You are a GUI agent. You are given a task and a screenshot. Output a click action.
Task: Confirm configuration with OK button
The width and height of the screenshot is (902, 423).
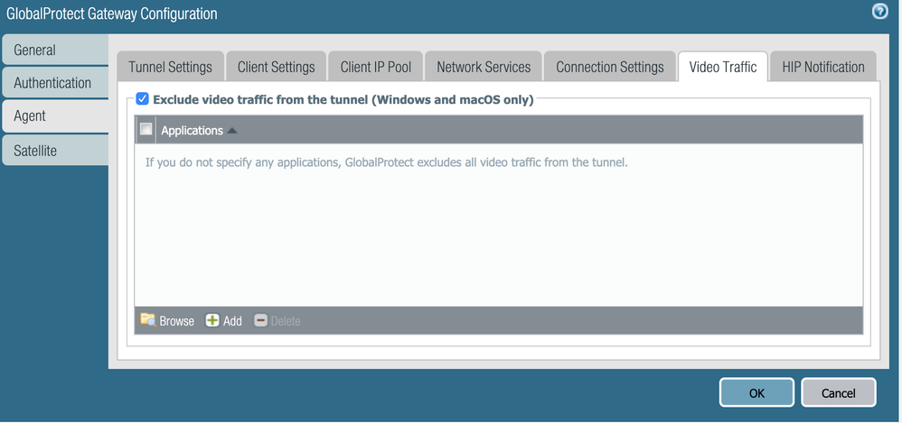756,392
